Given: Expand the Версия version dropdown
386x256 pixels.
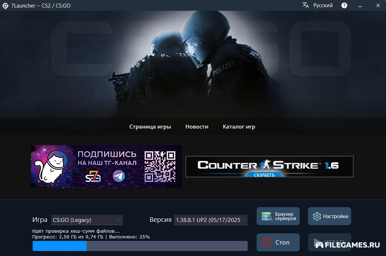Looking at the screenshot, I should [211, 220].
